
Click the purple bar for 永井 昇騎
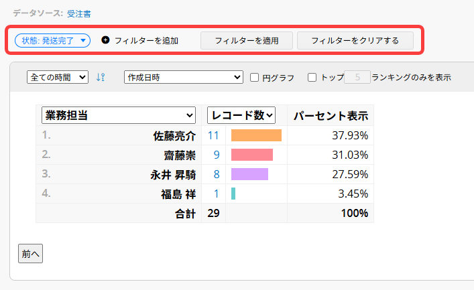click(249, 174)
